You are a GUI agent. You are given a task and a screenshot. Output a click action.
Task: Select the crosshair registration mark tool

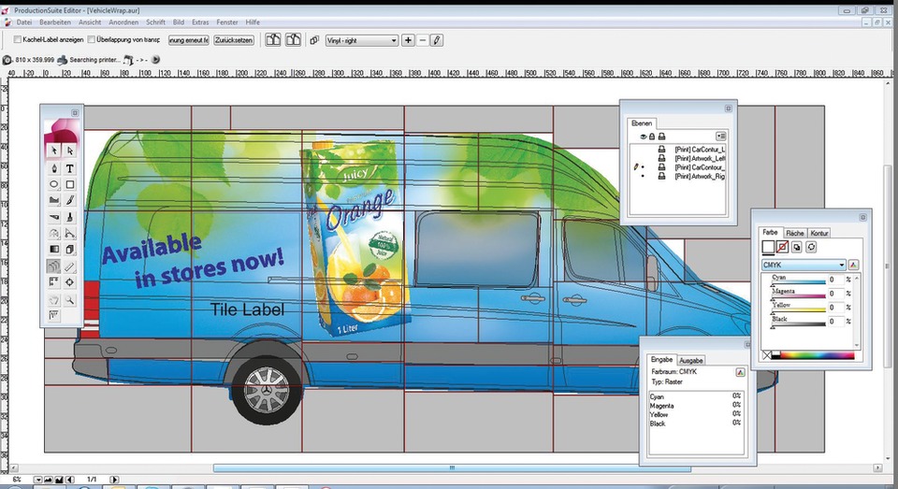(x=70, y=282)
